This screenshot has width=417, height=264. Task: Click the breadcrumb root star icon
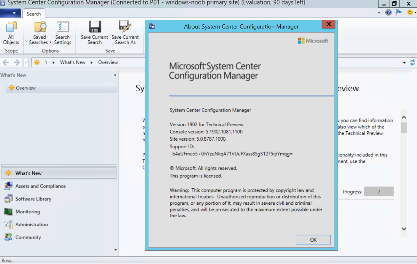click(36, 62)
